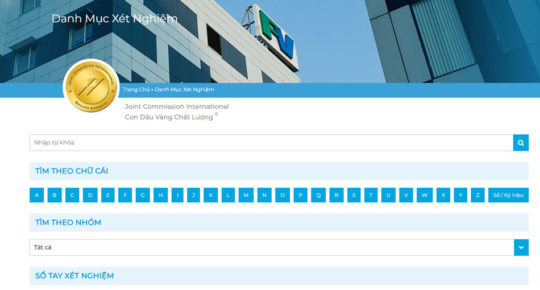The image size is (540, 290).
Task: Click the FV hospital logo sign
Action: pyautogui.click(x=276, y=34)
